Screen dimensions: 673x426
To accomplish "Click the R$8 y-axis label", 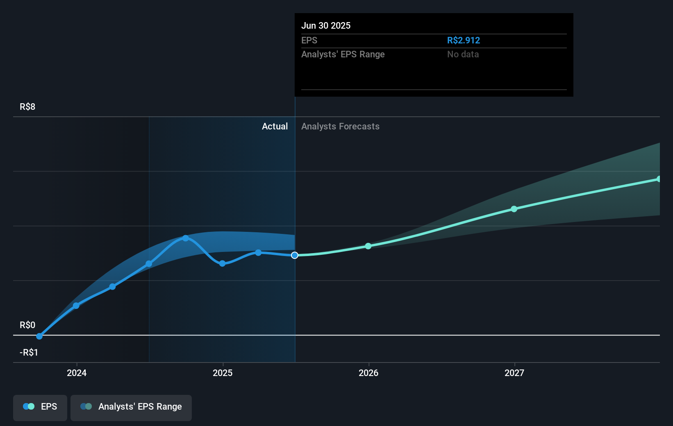I will pos(27,107).
